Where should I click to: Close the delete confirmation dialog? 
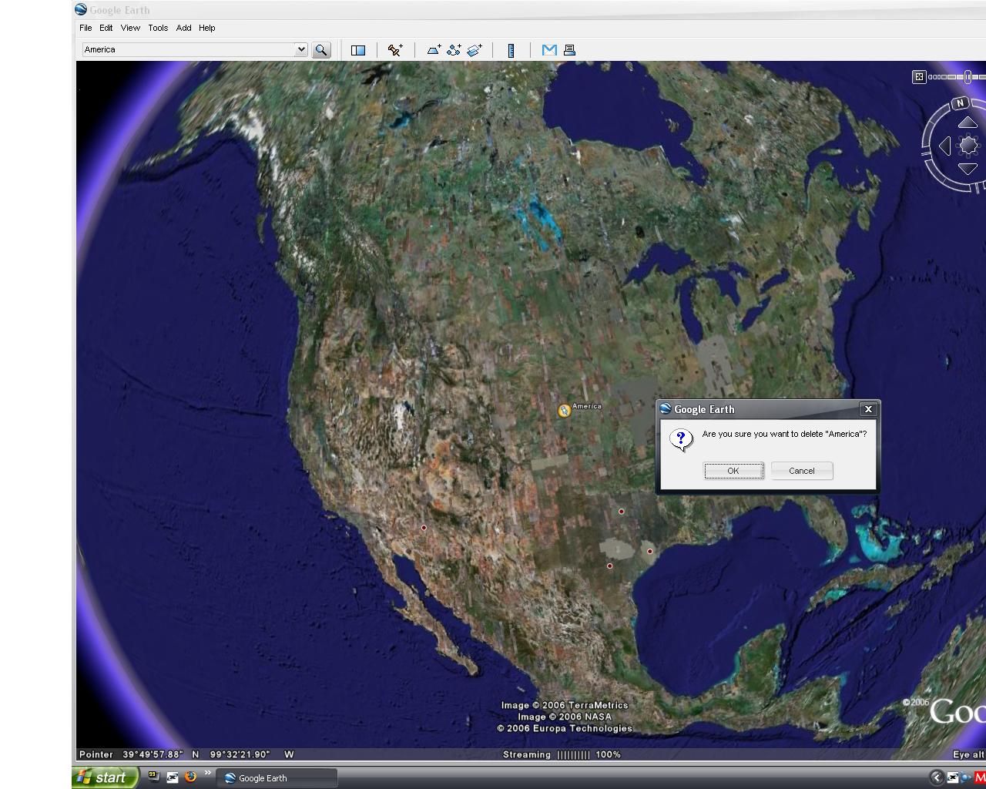coord(868,409)
